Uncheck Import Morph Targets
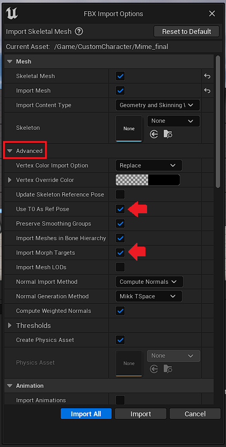The height and width of the screenshot is (447, 226). click(x=120, y=253)
